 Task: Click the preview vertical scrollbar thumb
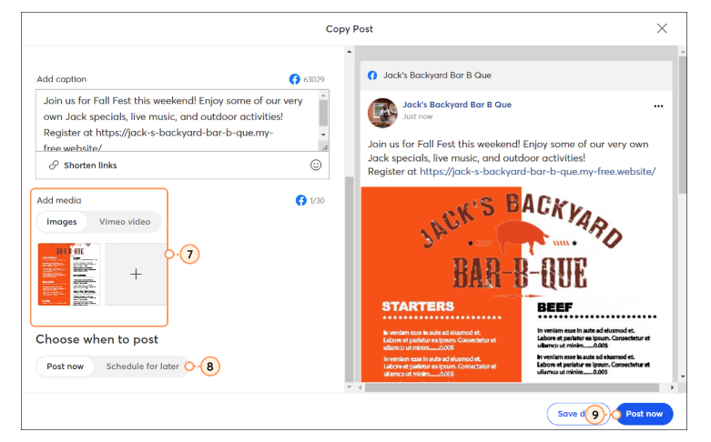[x=683, y=126]
